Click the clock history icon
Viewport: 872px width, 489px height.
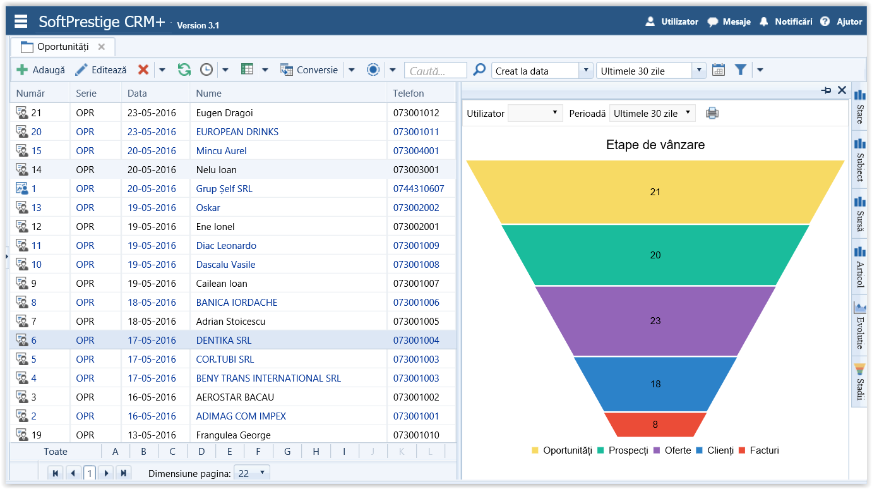tap(206, 70)
